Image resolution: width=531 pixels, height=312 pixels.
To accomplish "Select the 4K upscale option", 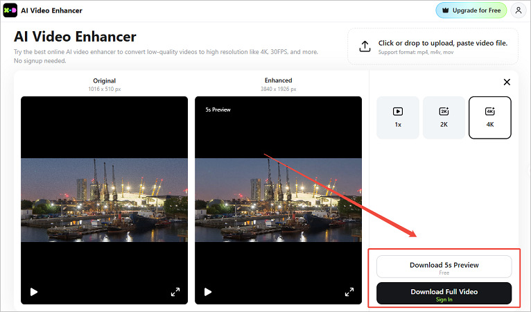I will pyautogui.click(x=489, y=118).
